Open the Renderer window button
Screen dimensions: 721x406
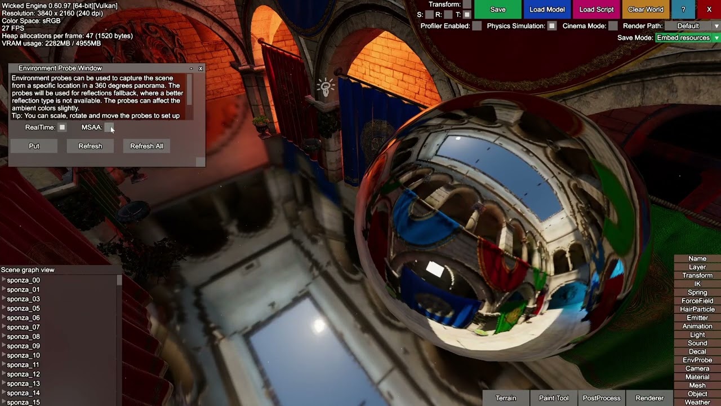click(649, 398)
